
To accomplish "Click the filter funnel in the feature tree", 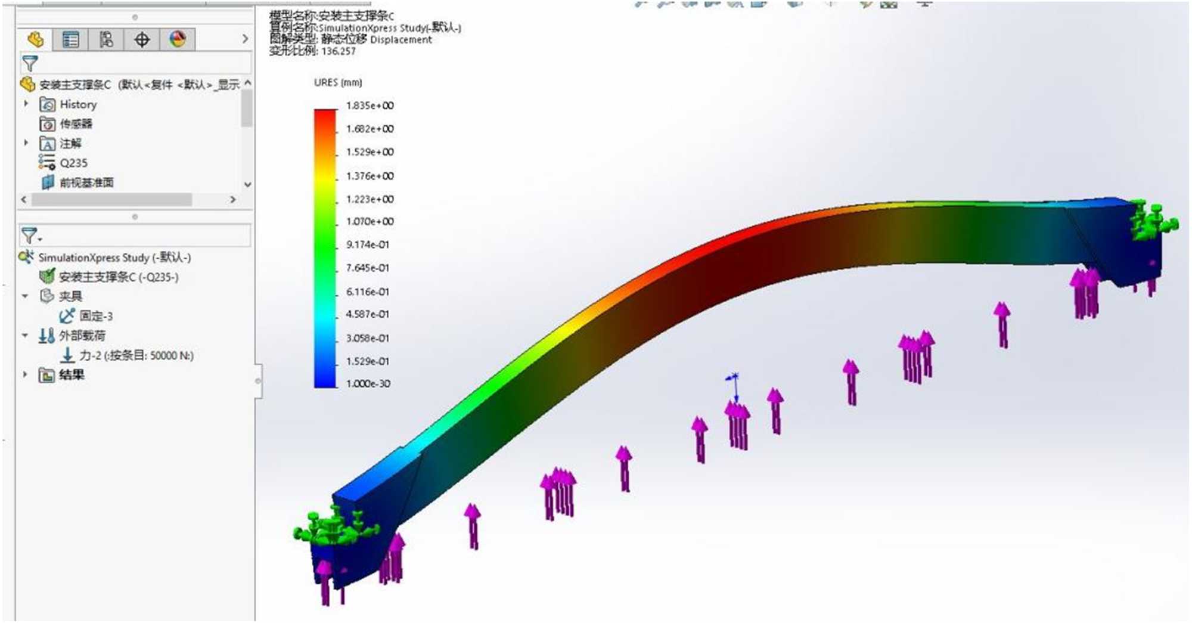I will click(30, 63).
